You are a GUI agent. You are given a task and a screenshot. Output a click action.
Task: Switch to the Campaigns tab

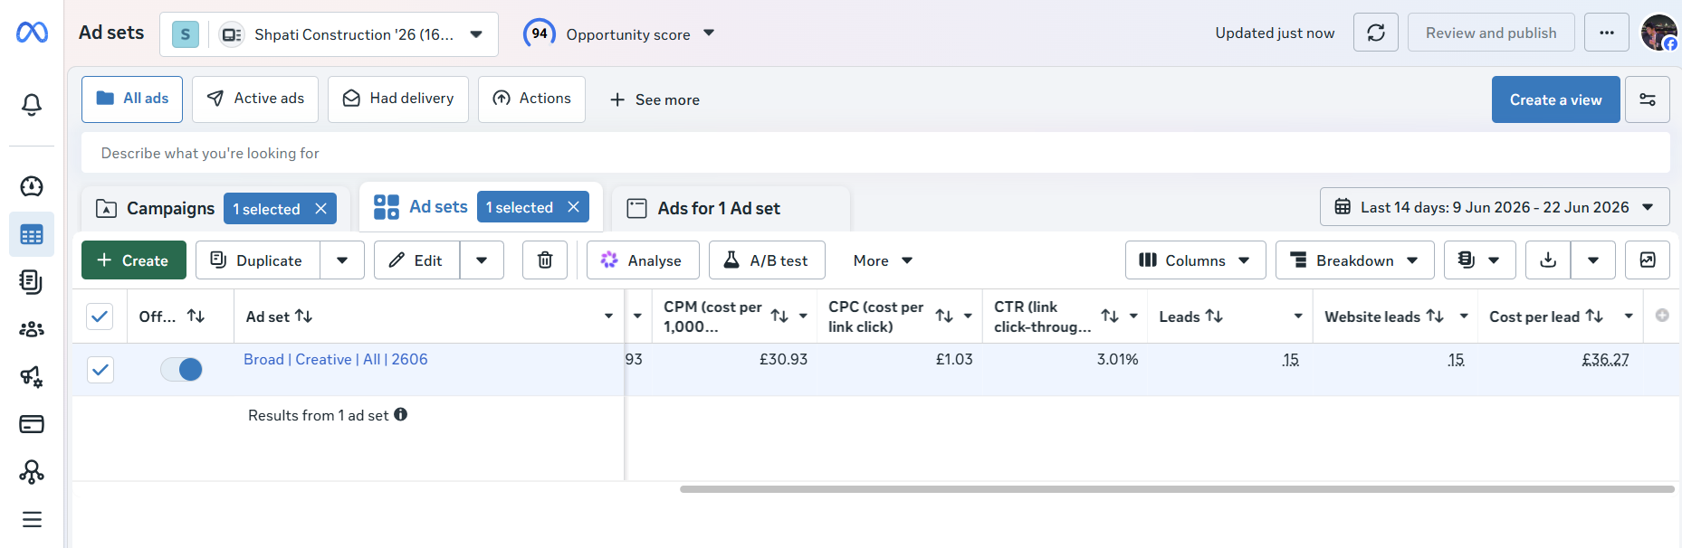coord(170,209)
